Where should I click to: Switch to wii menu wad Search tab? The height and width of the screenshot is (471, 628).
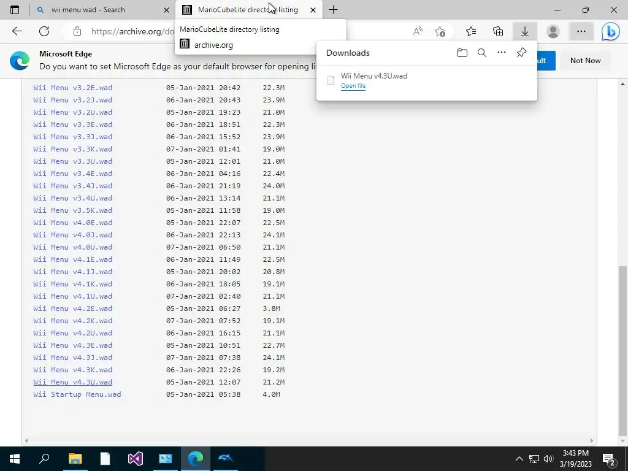102,10
